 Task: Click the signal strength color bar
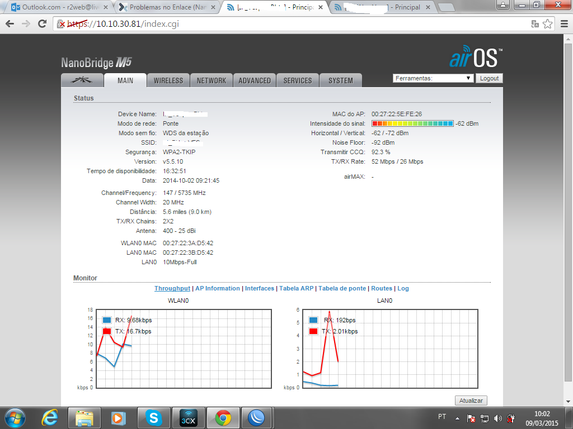[412, 123]
